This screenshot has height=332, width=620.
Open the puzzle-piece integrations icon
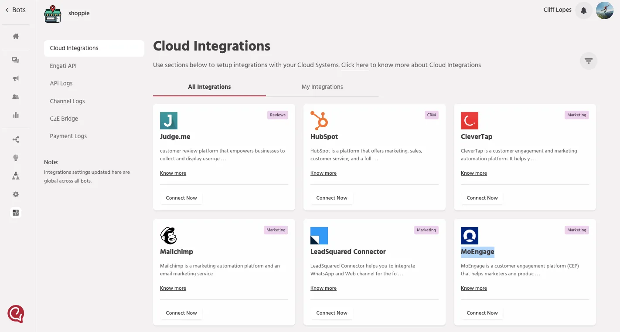coord(16,213)
